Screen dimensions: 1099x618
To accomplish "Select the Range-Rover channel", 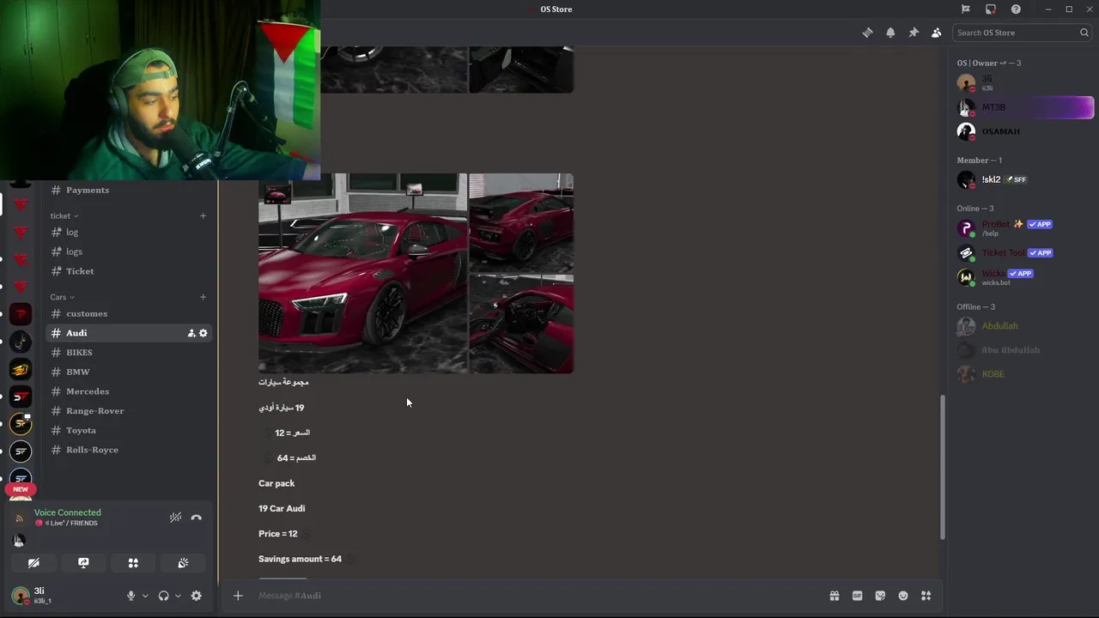I will pyautogui.click(x=129, y=411).
